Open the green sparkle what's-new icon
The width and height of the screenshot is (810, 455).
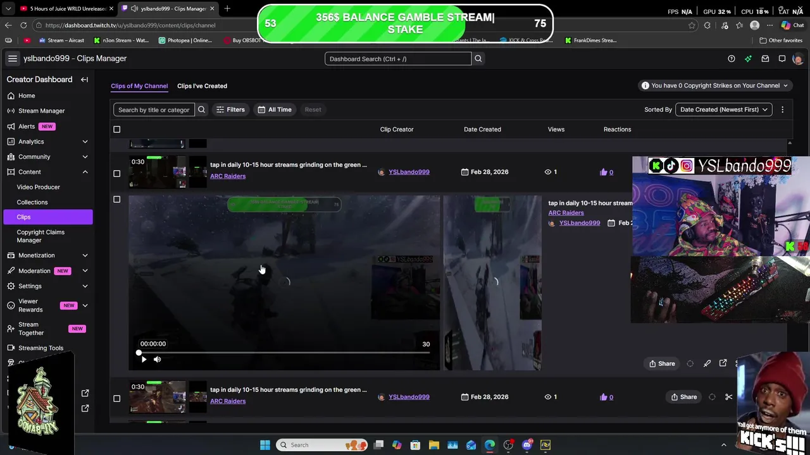748,59
